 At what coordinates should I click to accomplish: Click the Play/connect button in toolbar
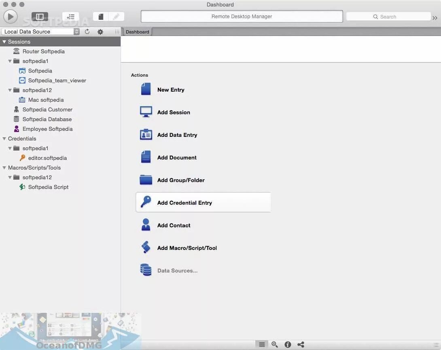click(x=11, y=17)
